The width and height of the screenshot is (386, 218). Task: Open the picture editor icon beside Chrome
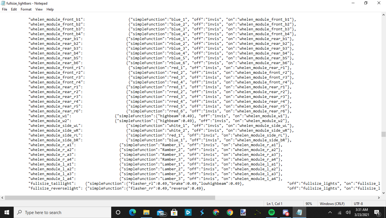[x=244, y=212]
